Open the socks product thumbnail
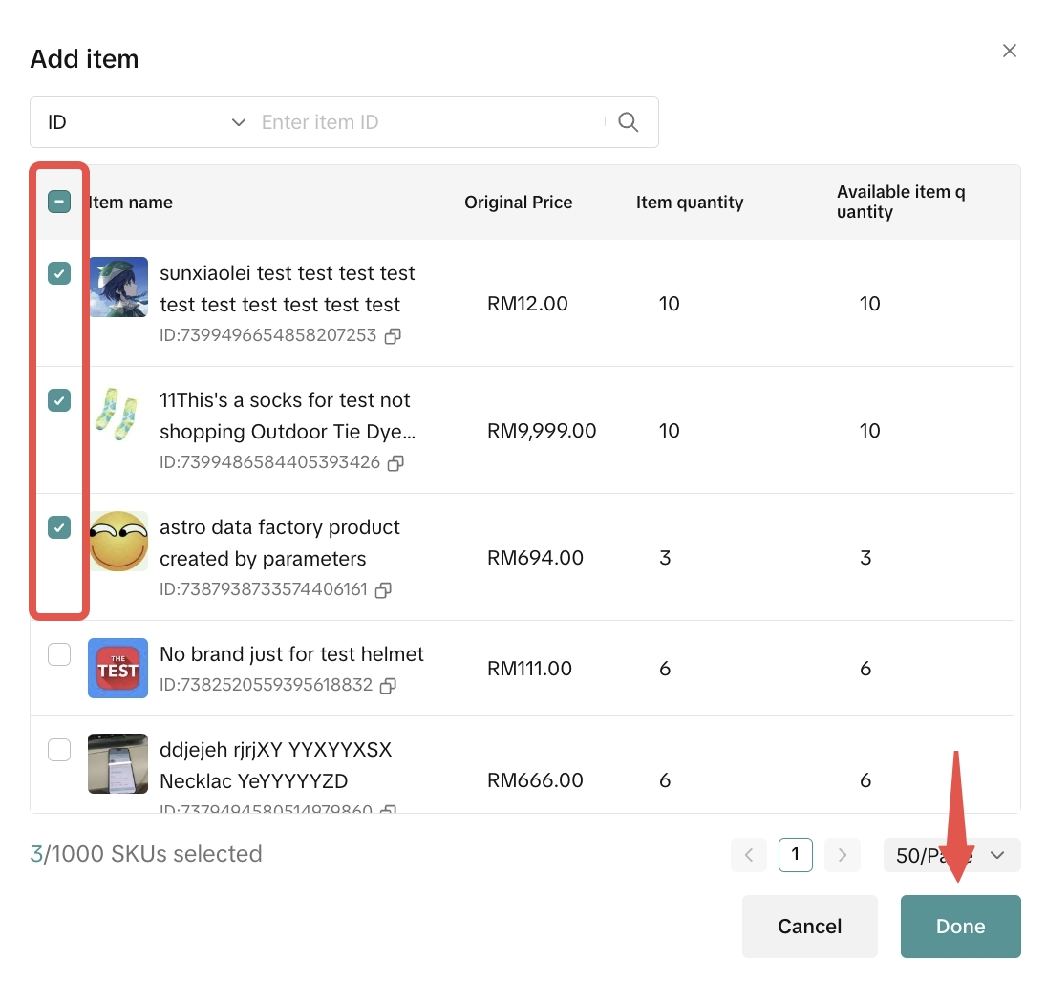The height and width of the screenshot is (982, 1046). coord(117,415)
